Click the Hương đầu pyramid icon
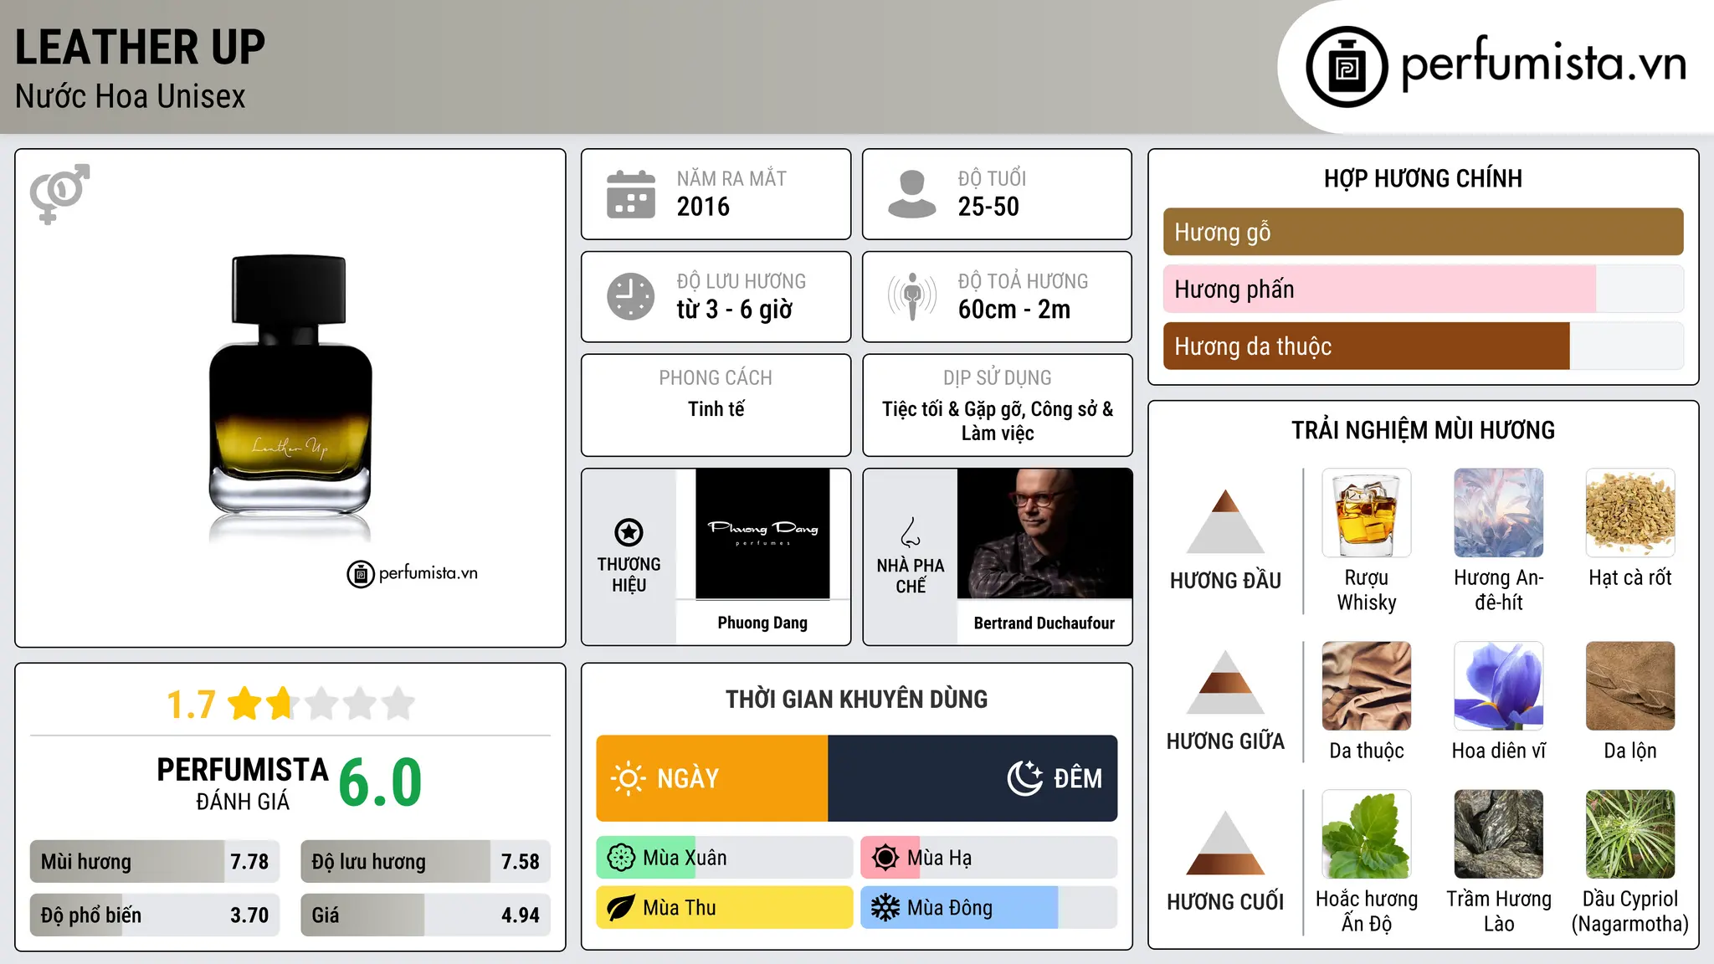 (1225, 520)
